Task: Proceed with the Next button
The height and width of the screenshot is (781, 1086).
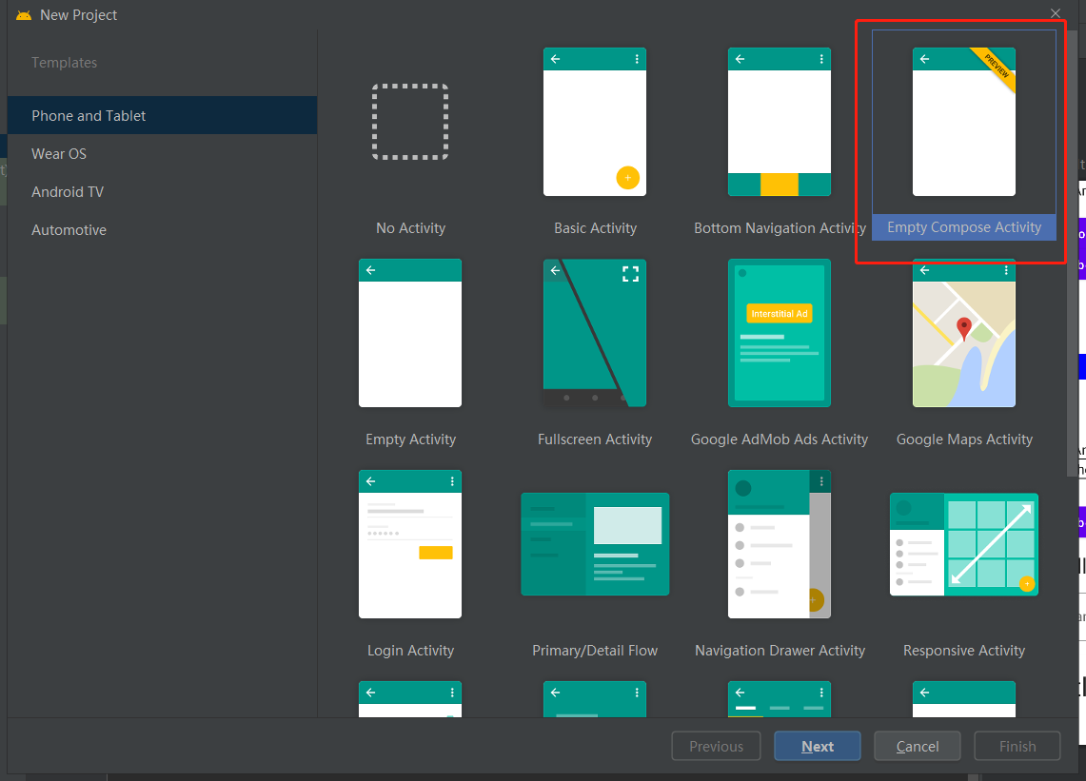Action: [x=818, y=746]
